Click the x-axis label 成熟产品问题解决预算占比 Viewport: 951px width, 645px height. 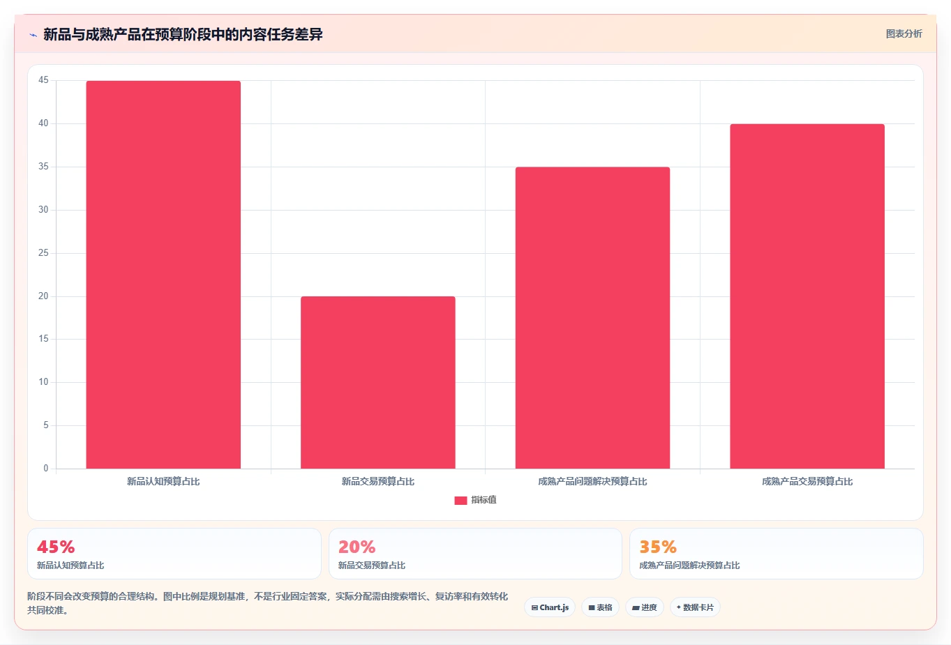592,482
